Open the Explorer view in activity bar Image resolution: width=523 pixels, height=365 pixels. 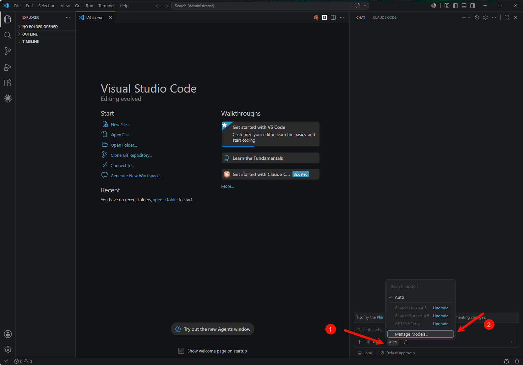click(x=8, y=19)
